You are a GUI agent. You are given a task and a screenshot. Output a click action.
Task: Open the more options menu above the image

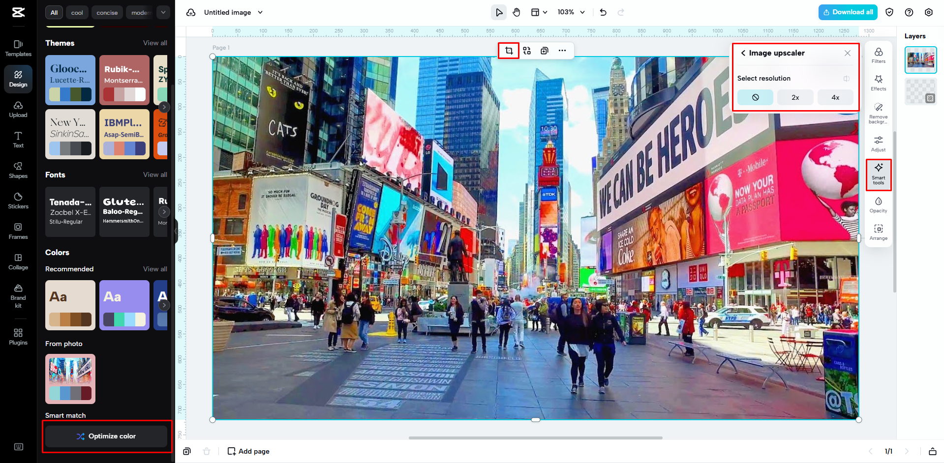pos(562,51)
